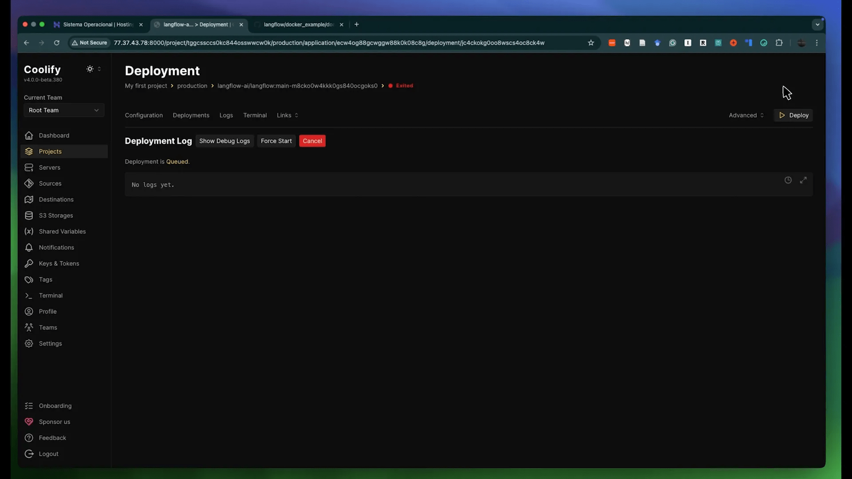Bookmark this page with the star icon

click(591, 43)
